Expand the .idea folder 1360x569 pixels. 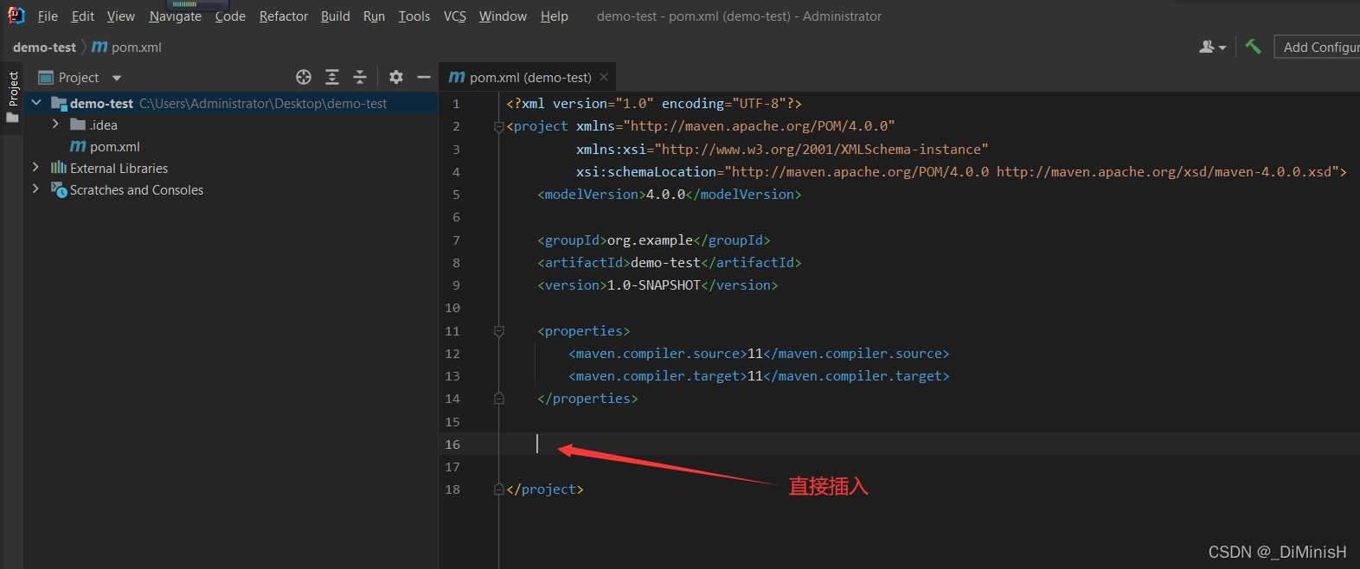pyautogui.click(x=56, y=125)
